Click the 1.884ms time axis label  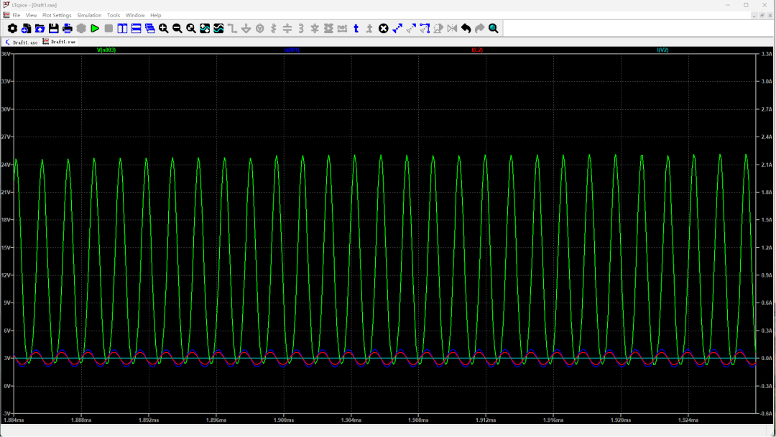14,420
